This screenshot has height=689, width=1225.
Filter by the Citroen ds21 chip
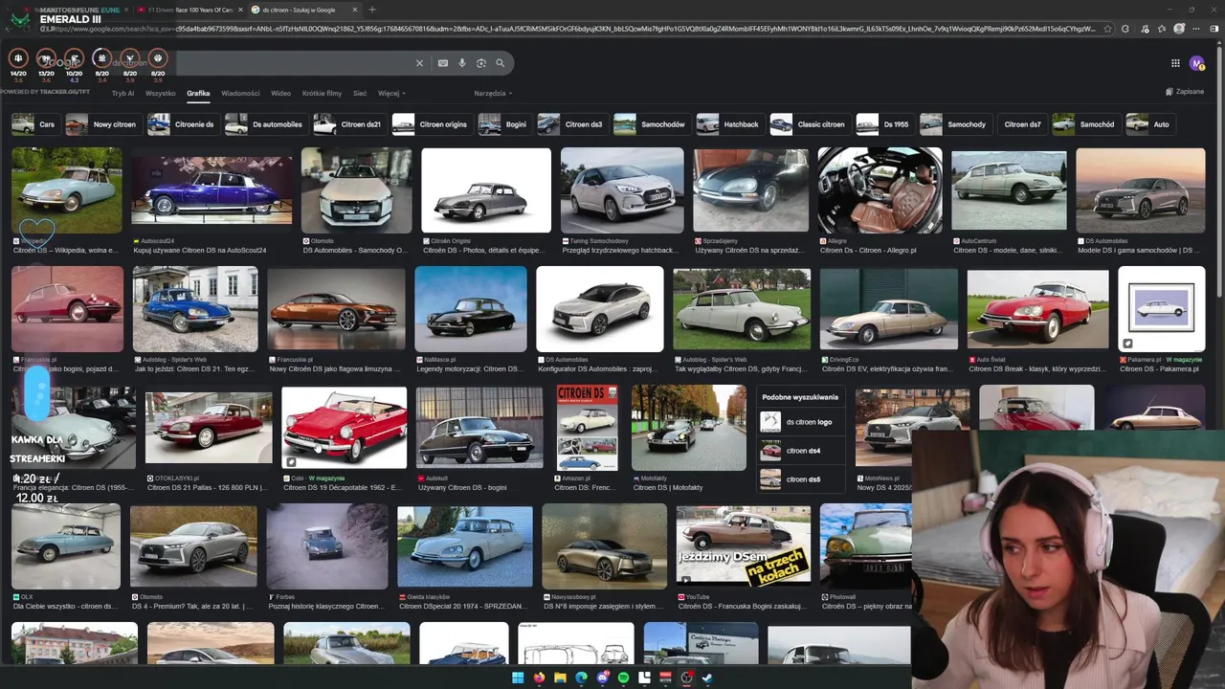[348, 124]
